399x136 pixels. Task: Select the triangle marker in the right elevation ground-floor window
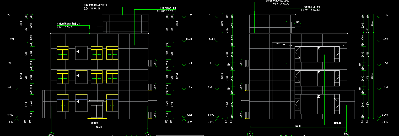319,96
